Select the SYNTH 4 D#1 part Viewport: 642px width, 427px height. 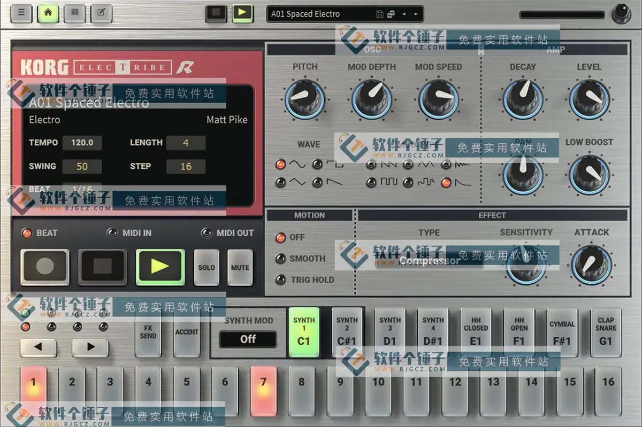click(x=433, y=332)
